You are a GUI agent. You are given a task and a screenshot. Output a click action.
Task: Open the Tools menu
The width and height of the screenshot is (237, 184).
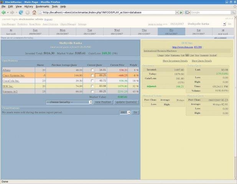pyautogui.click(x=54, y=7)
